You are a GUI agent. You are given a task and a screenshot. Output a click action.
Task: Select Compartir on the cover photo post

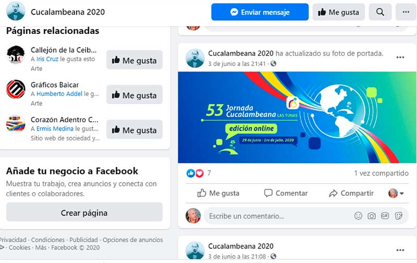(x=351, y=193)
